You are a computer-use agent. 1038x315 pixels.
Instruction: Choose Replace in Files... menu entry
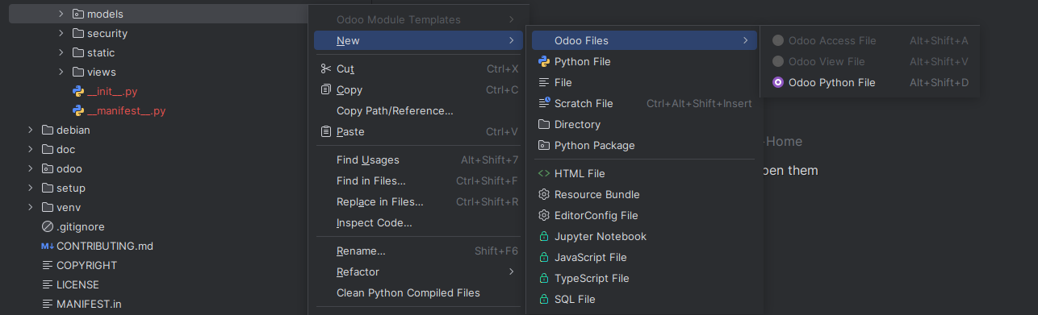click(x=418, y=201)
